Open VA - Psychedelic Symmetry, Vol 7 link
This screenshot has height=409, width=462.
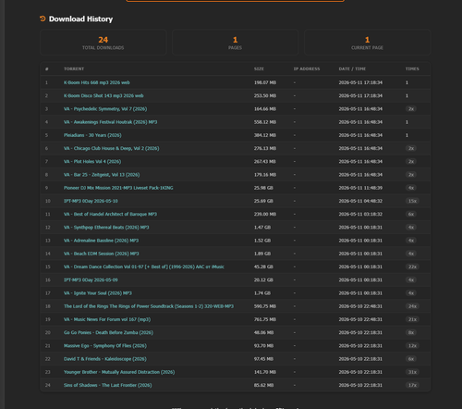(x=105, y=109)
